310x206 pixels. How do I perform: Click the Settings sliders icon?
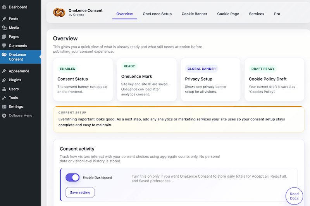point(4,106)
